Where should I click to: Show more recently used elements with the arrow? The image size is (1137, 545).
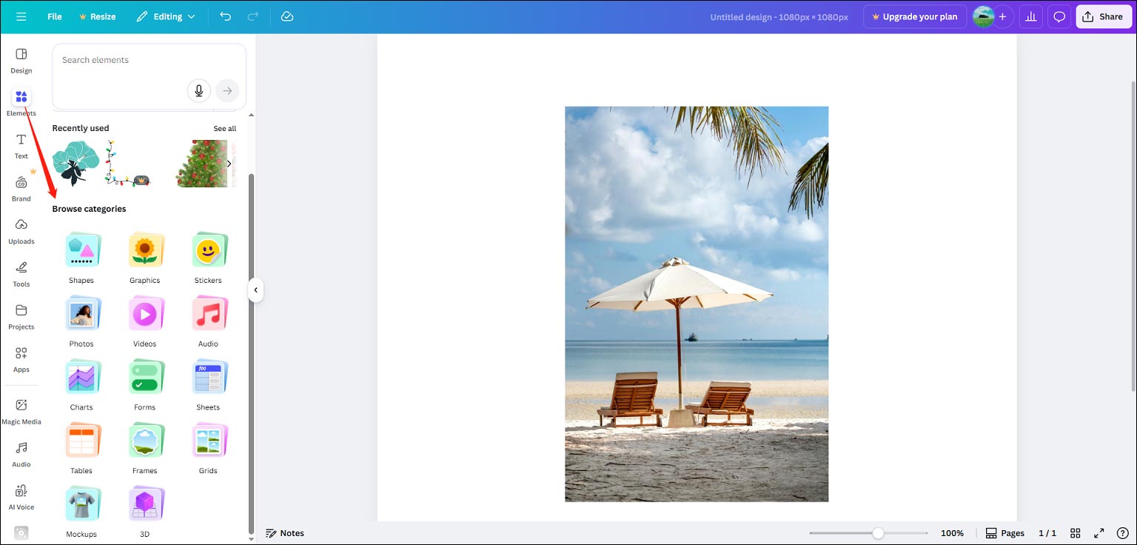coord(229,164)
